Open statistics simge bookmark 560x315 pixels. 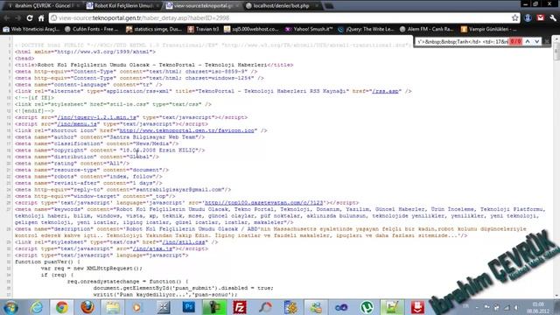154,29
